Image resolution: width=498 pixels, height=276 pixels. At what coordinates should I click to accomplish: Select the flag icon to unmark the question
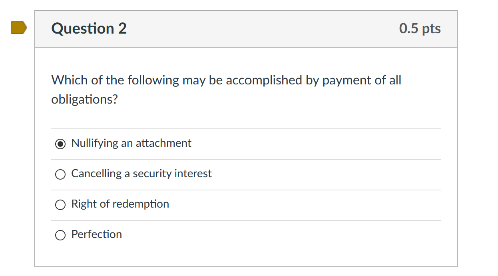[18, 28]
